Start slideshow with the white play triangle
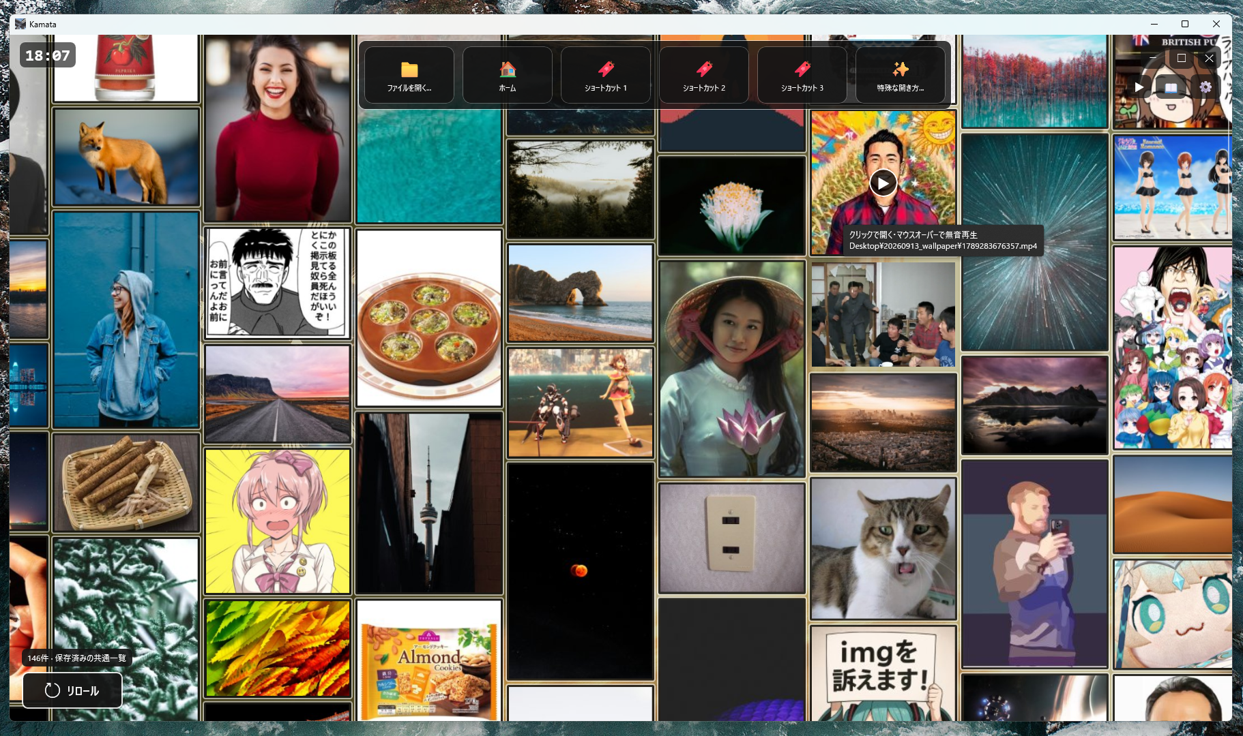 (1139, 87)
